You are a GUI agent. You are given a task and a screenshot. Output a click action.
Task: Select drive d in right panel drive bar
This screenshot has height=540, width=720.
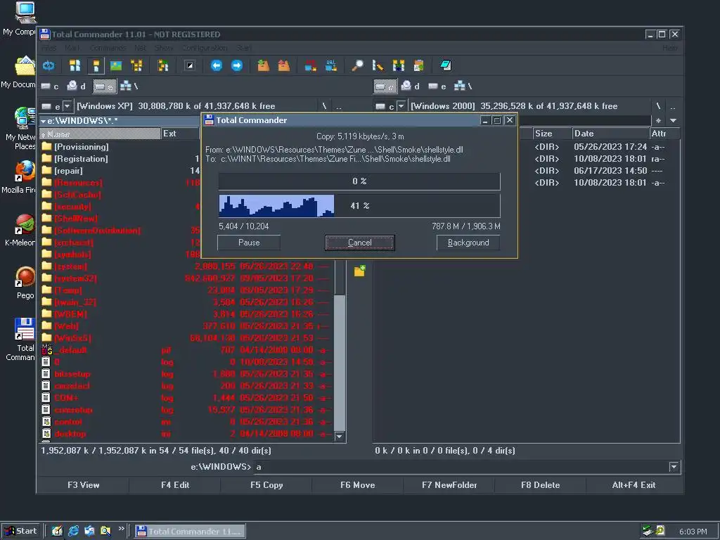(x=411, y=86)
